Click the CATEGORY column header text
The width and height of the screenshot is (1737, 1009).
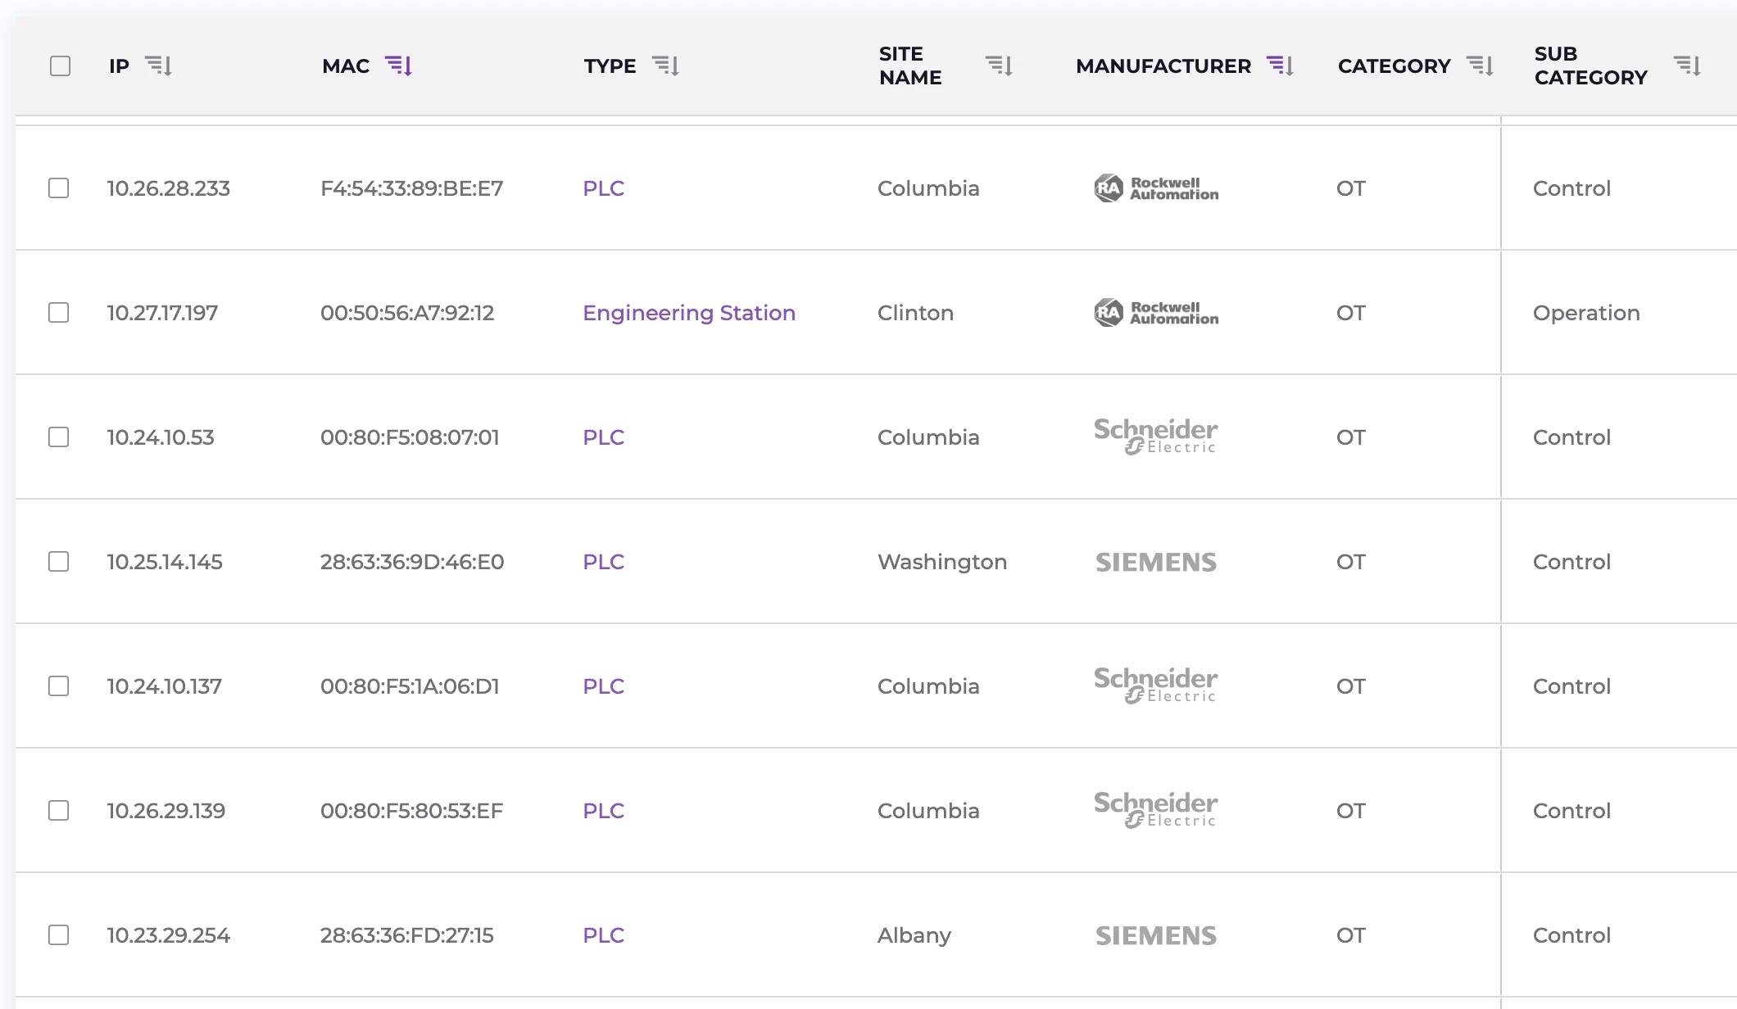1394,66
